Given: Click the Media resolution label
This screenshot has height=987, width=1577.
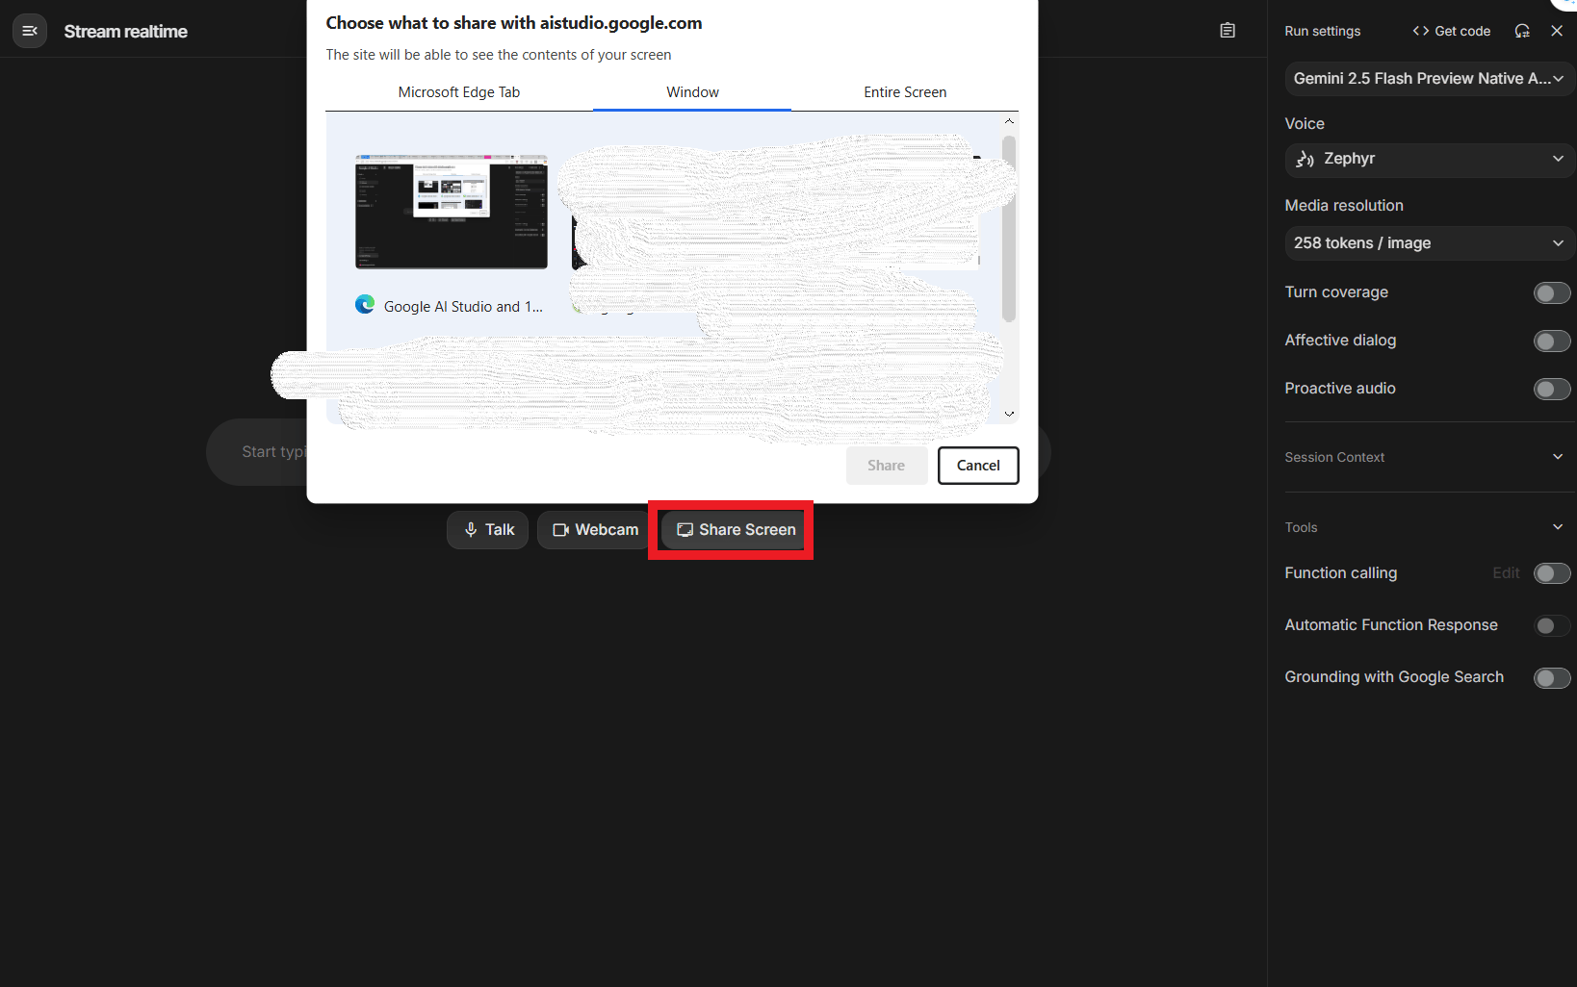Looking at the screenshot, I should click(1344, 206).
